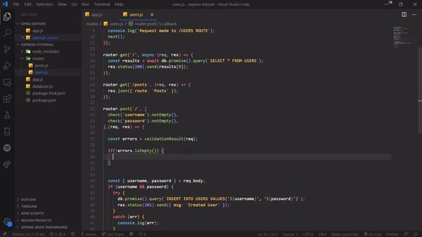Click the 'SELECT * FROM USERS' query line
The width and height of the screenshot is (422, 237).
point(185,61)
